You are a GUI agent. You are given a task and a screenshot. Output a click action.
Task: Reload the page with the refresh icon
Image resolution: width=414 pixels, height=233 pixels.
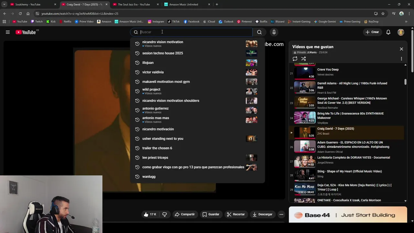click(20, 14)
